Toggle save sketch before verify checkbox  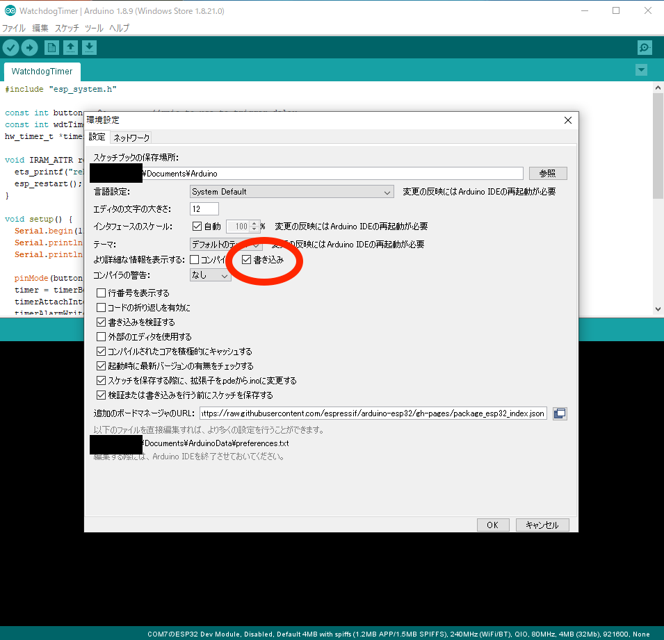[x=102, y=395]
